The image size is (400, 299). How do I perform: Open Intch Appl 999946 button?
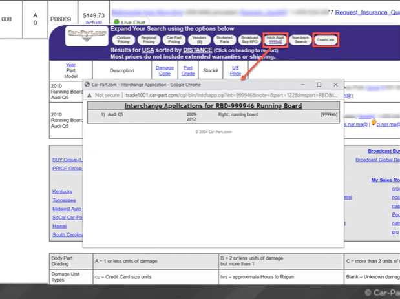[x=275, y=39]
